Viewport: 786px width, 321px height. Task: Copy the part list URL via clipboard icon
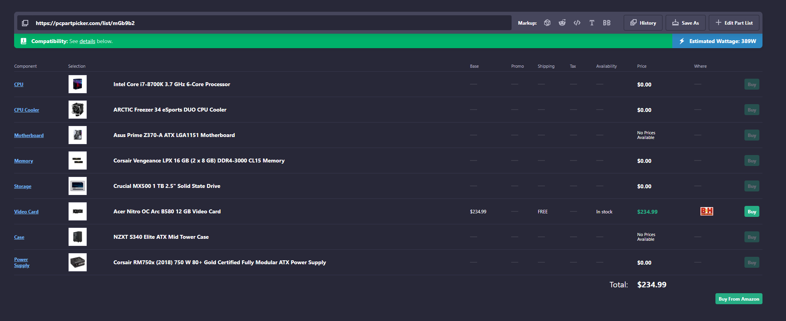click(x=25, y=23)
